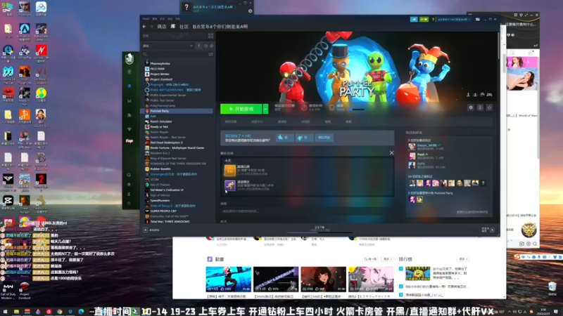Select SUPER PEOPLE CBT entry
Viewport: 563px width, 316px height.
pyautogui.click(x=163, y=211)
